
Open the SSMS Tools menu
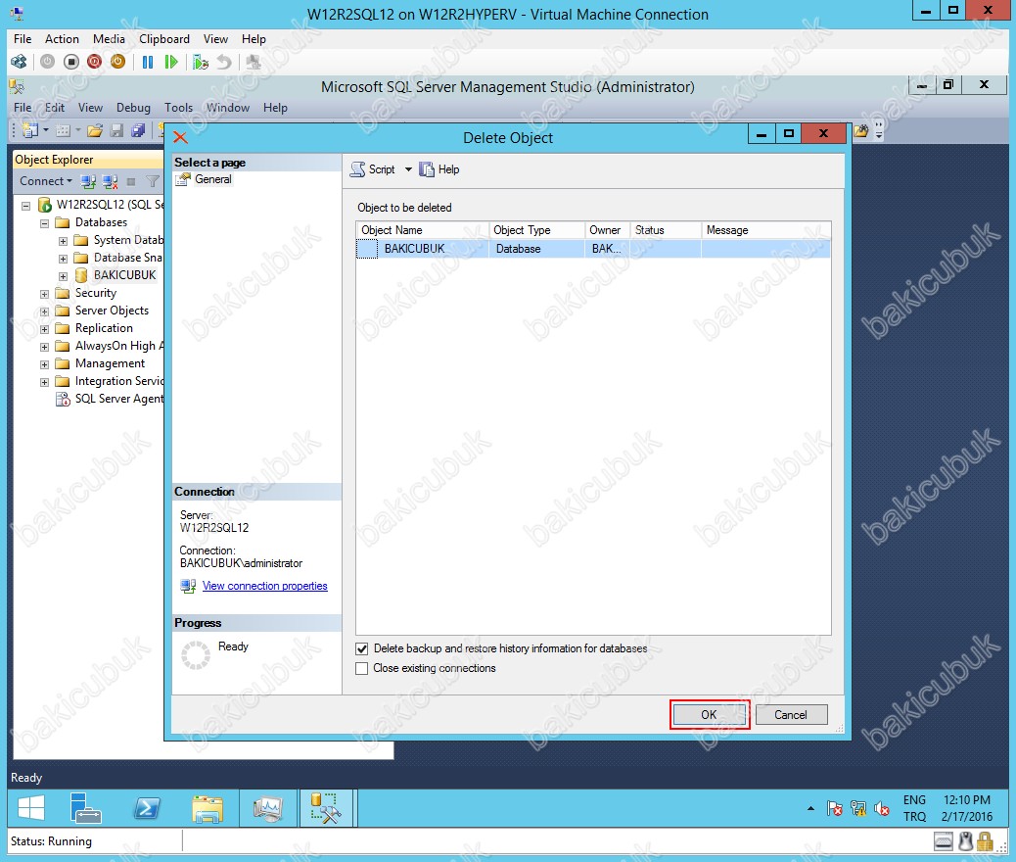pyautogui.click(x=178, y=108)
